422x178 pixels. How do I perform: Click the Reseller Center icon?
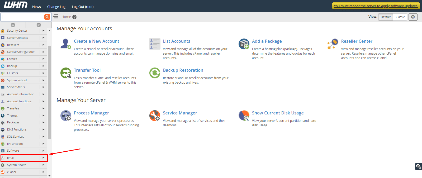pyautogui.click(x=333, y=44)
